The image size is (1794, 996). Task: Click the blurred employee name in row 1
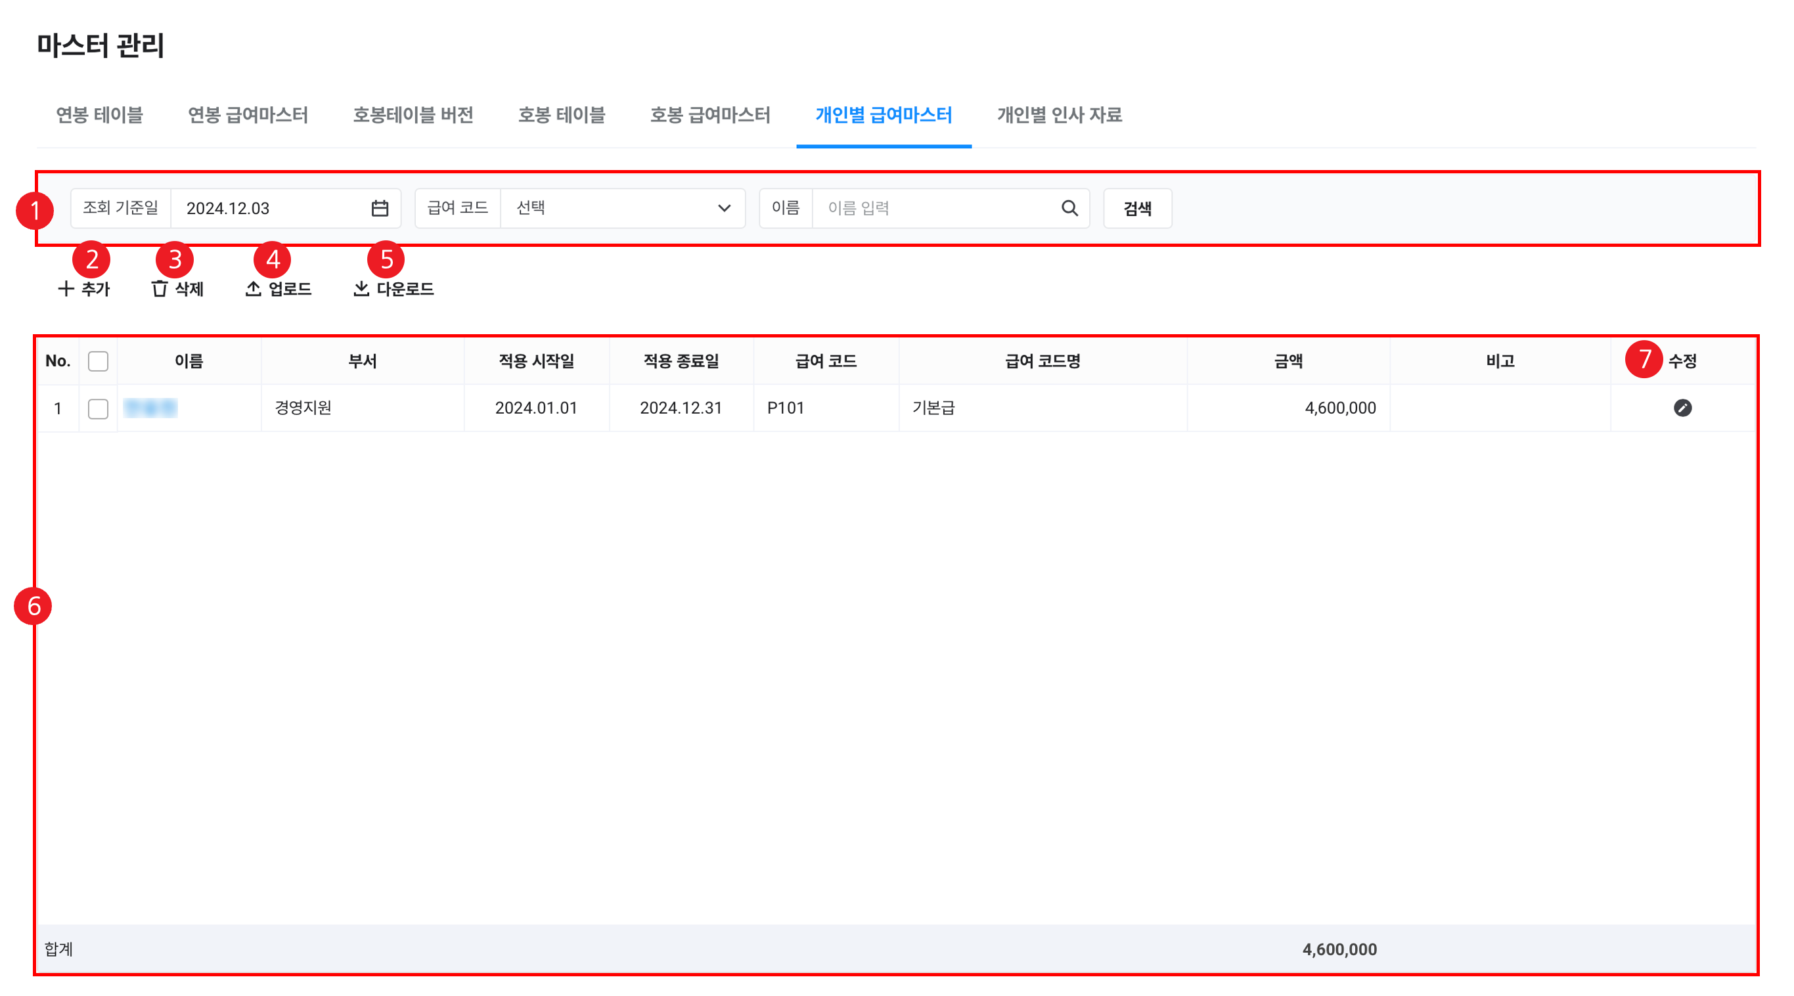pyautogui.click(x=150, y=408)
